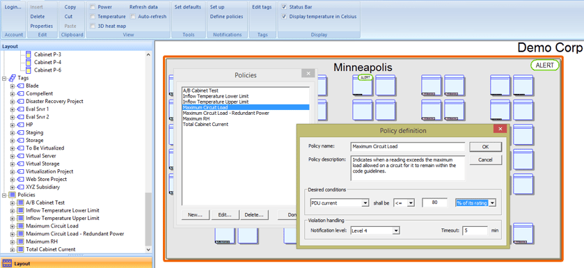The image size is (584, 268).
Task: Click Set up in the Notifications group
Action: tap(216, 7)
